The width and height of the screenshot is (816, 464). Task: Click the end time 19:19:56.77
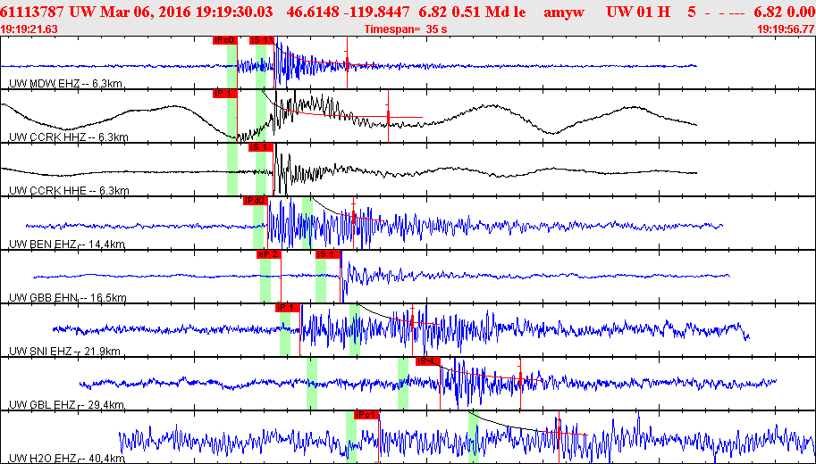[x=786, y=29]
